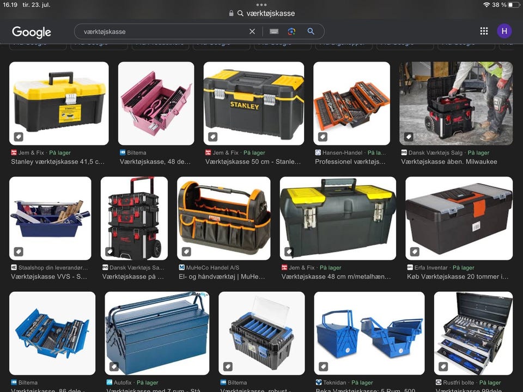
Task: Click product tag icon on VVS tray image
Action: (19, 252)
